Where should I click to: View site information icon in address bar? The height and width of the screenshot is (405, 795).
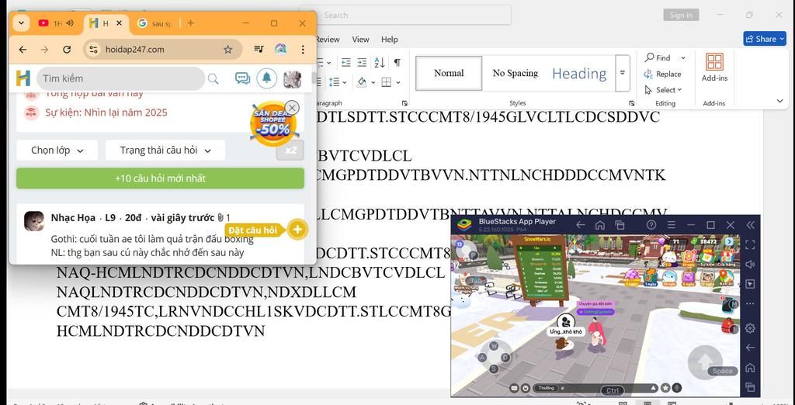(93, 49)
